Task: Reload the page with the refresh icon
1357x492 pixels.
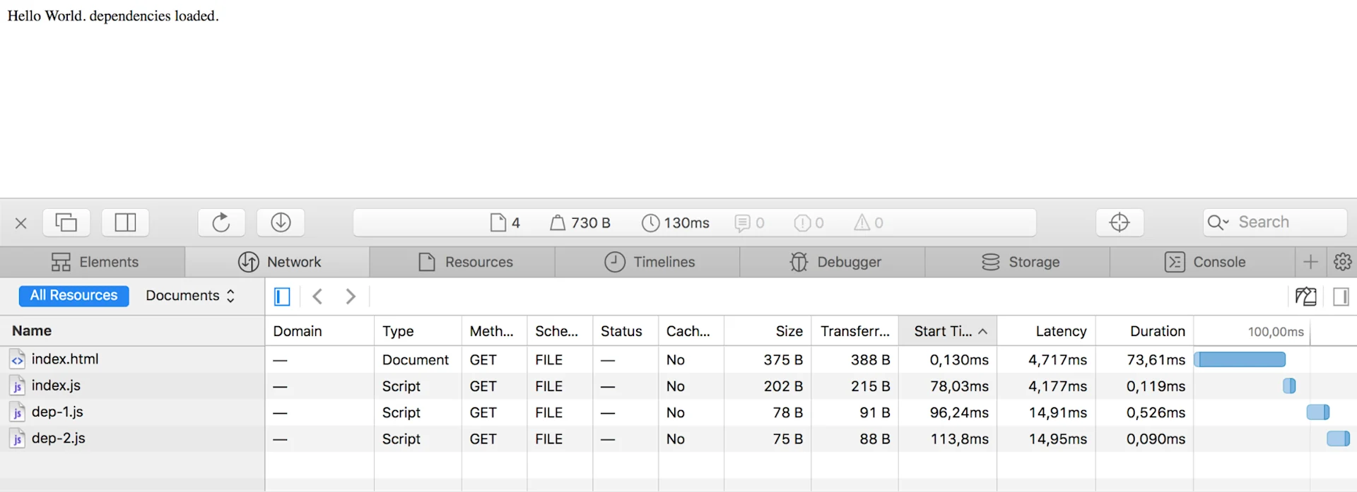Action: tap(221, 222)
